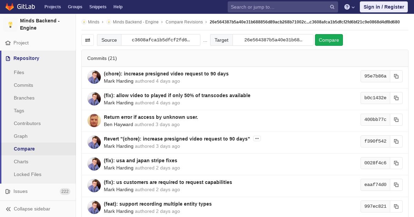Copy commit SHA 95e7b86a
The width and height of the screenshot is (414, 217).
(396, 76)
